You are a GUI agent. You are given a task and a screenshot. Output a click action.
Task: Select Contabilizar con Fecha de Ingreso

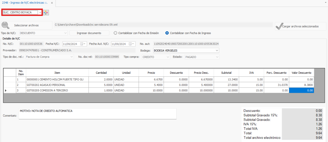(167, 33)
